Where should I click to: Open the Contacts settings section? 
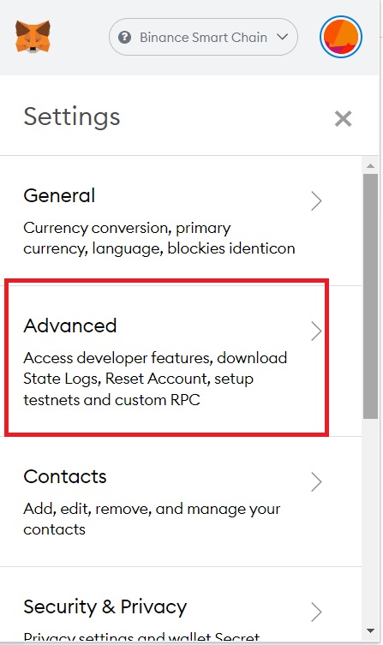tap(181, 501)
